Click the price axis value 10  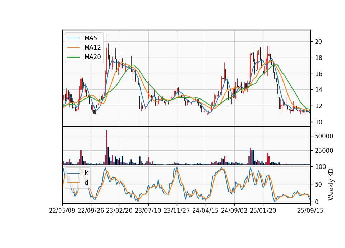pyautogui.click(x=318, y=122)
